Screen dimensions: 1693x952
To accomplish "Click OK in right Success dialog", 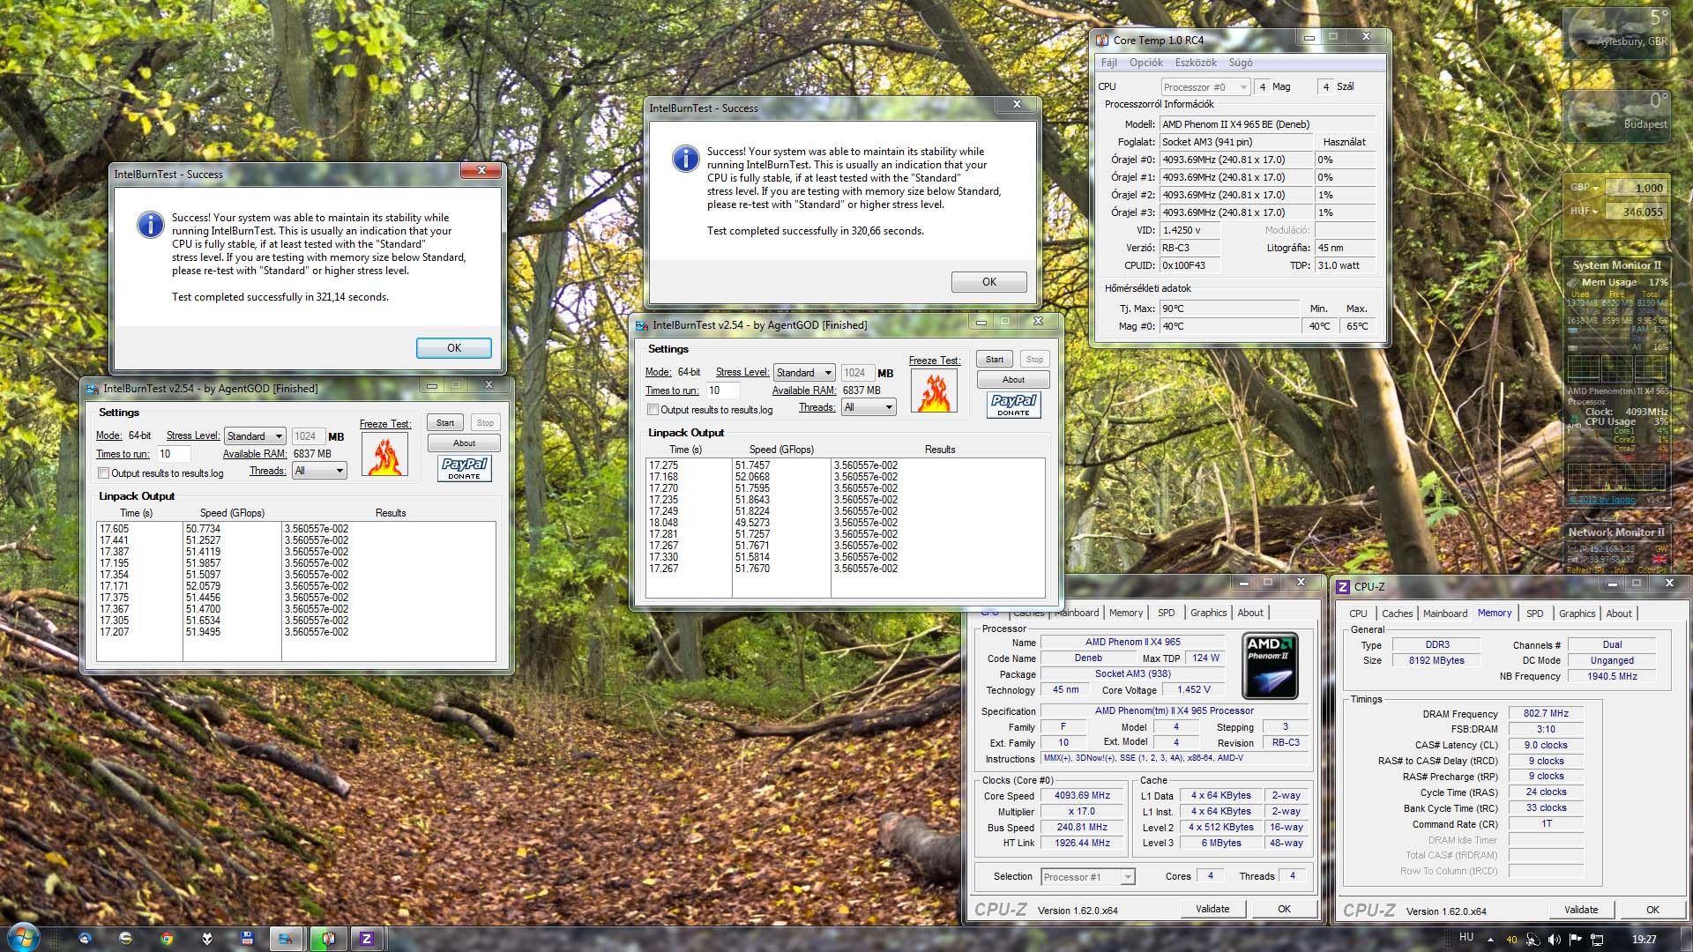I will tap(989, 282).
